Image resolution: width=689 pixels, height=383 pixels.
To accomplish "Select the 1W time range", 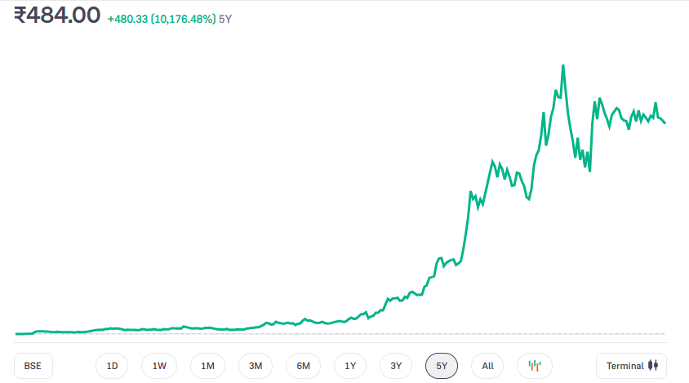I will coord(159,366).
